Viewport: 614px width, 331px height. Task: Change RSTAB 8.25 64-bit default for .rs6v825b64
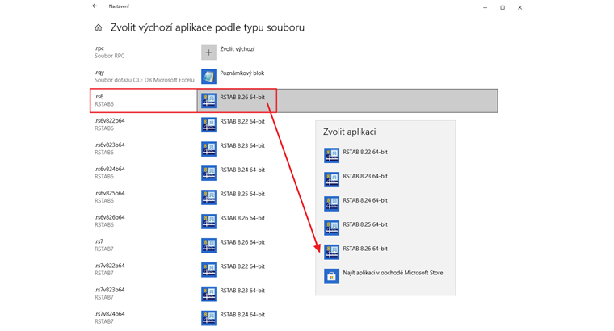(x=242, y=194)
